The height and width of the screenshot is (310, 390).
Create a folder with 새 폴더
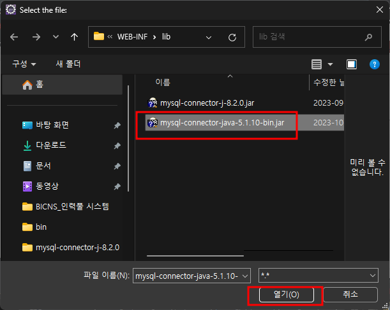68,64
